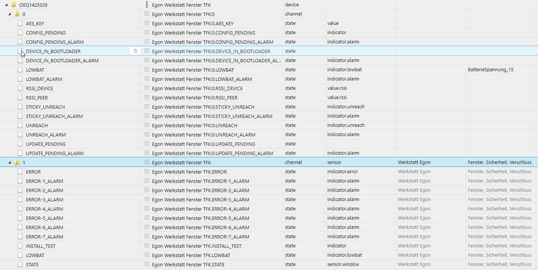This screenshot has width=538, height=270.
Task: Click the 'indicator.lowbat' role in TFK:0.LOWBAT row
Action: click(x=344, y=70)
